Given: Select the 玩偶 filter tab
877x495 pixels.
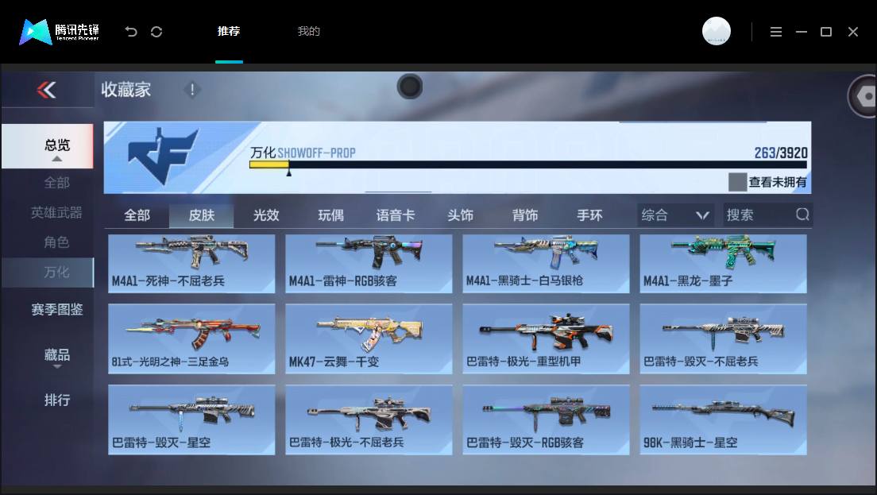Looking at the screenshot, I should pos(331,215).
